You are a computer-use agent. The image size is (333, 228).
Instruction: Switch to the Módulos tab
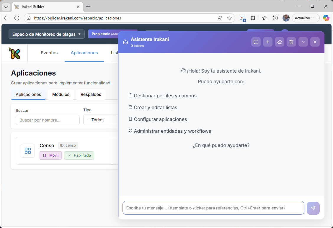coord(61,95)
